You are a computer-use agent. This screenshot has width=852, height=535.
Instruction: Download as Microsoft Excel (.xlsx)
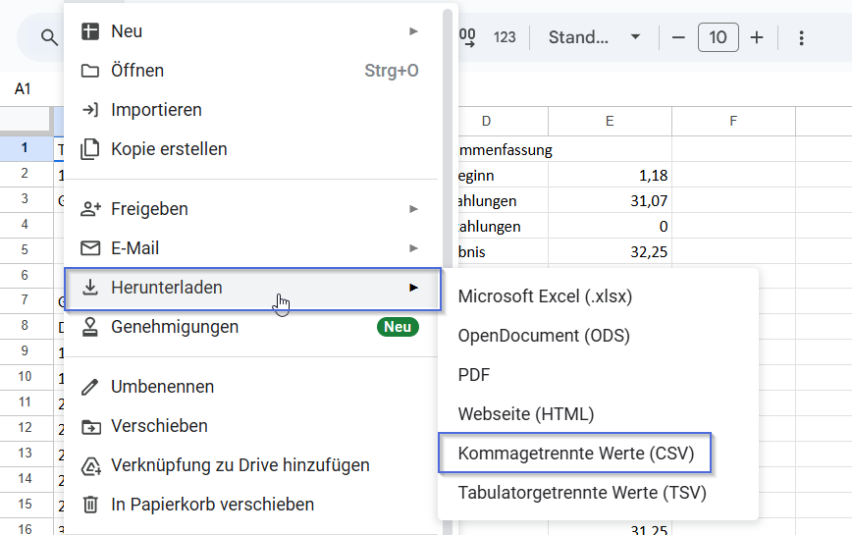coord(546,296)
